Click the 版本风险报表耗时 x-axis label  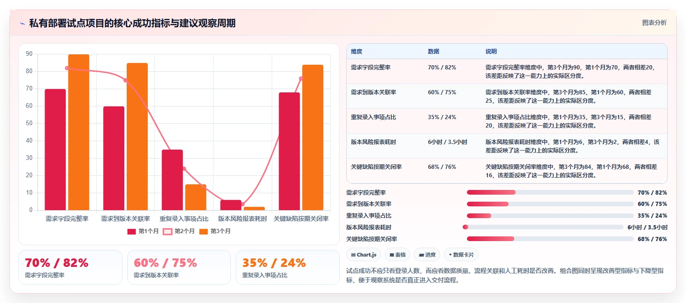pyautogui.click(x=243, y=219)
